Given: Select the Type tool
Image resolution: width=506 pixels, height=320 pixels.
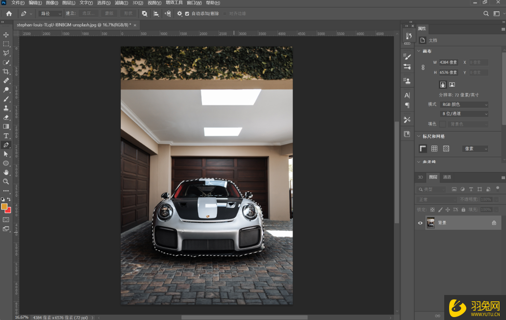Looking at the screenshot, I should pyautogui.click(x=6, y=136).
